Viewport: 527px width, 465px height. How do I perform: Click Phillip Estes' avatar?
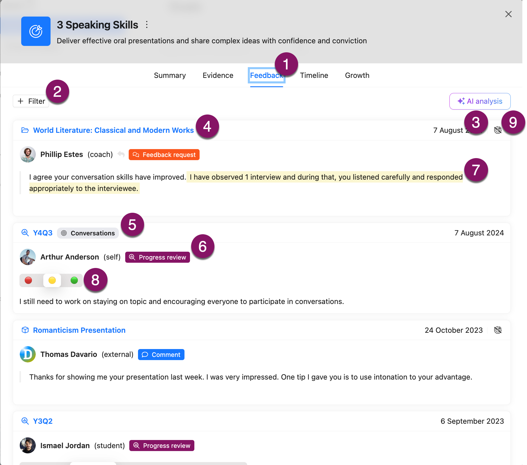28,154
